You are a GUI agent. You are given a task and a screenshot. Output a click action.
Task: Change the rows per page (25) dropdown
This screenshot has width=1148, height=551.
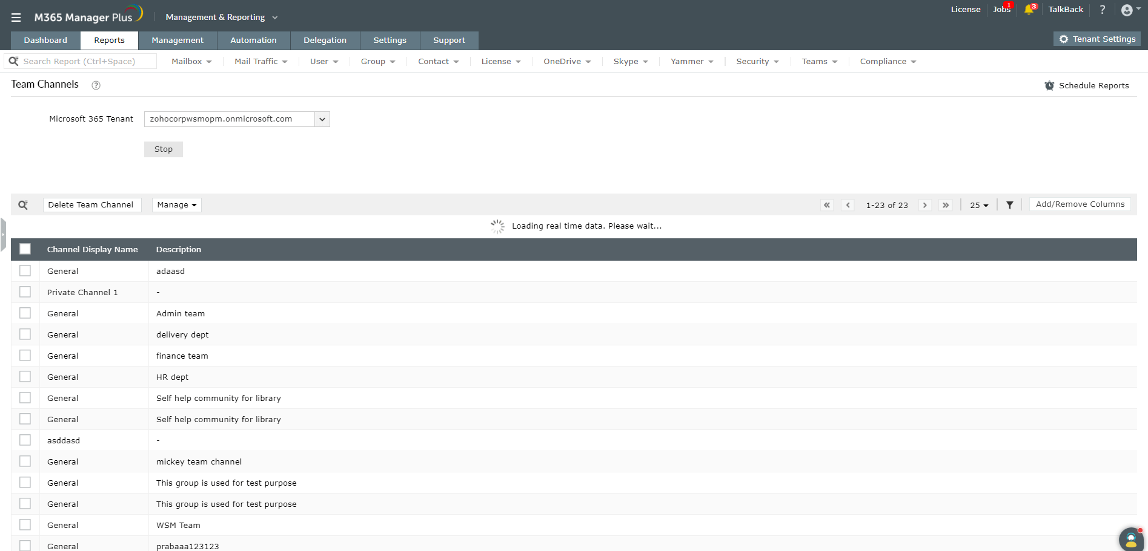pyautogui.click(x=978, y=205)
